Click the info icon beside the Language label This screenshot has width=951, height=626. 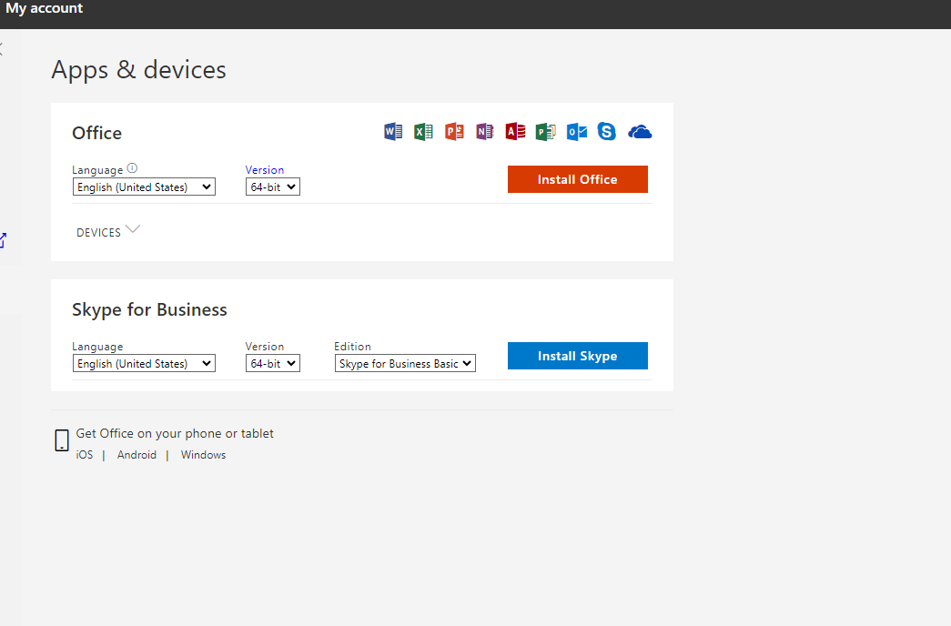[x=132, y=167]
